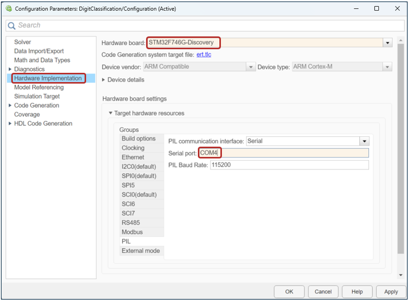The width and height of the screenshot is (408, 300).
Task: Select the Solver category
Action: click(23, 42)
